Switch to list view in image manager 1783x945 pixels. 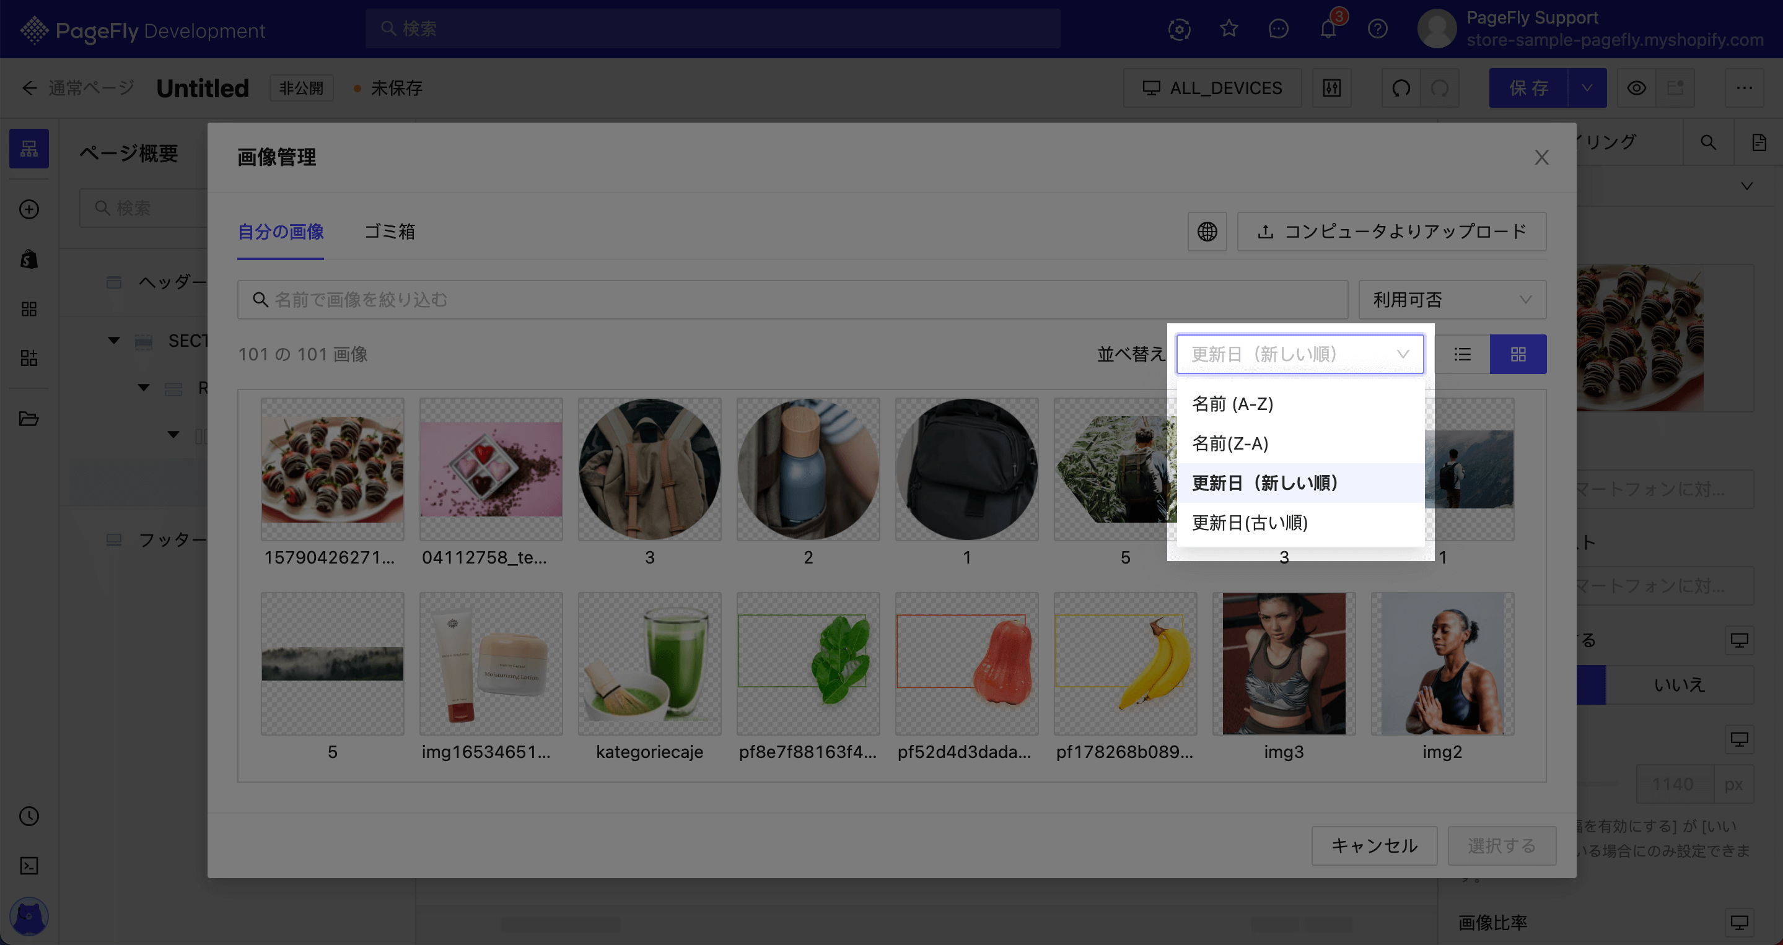(x=1462, y=354)
